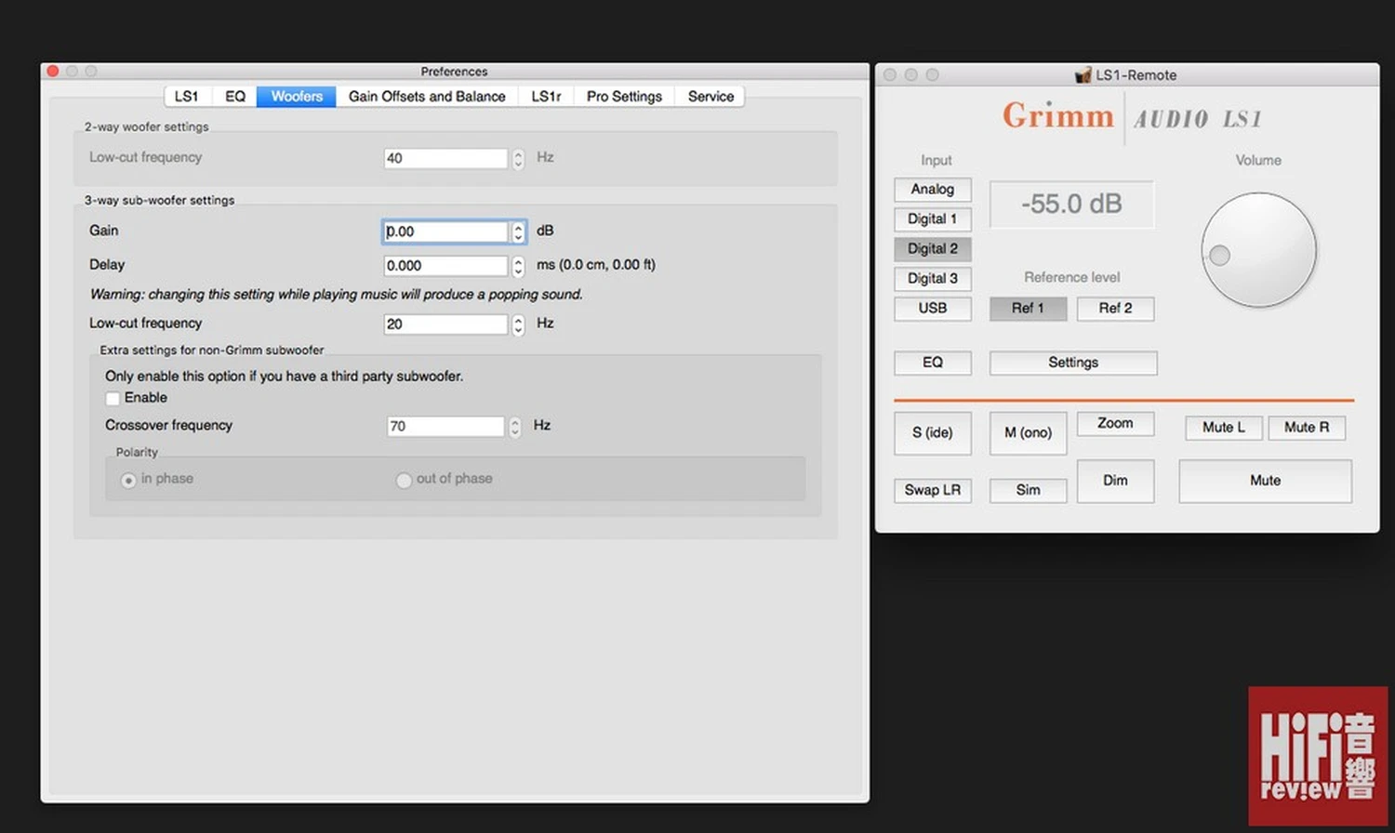Screen dimensions: 1395x833
Task: Click the Delay ms stepper arrows
Action: coord(518,266)
